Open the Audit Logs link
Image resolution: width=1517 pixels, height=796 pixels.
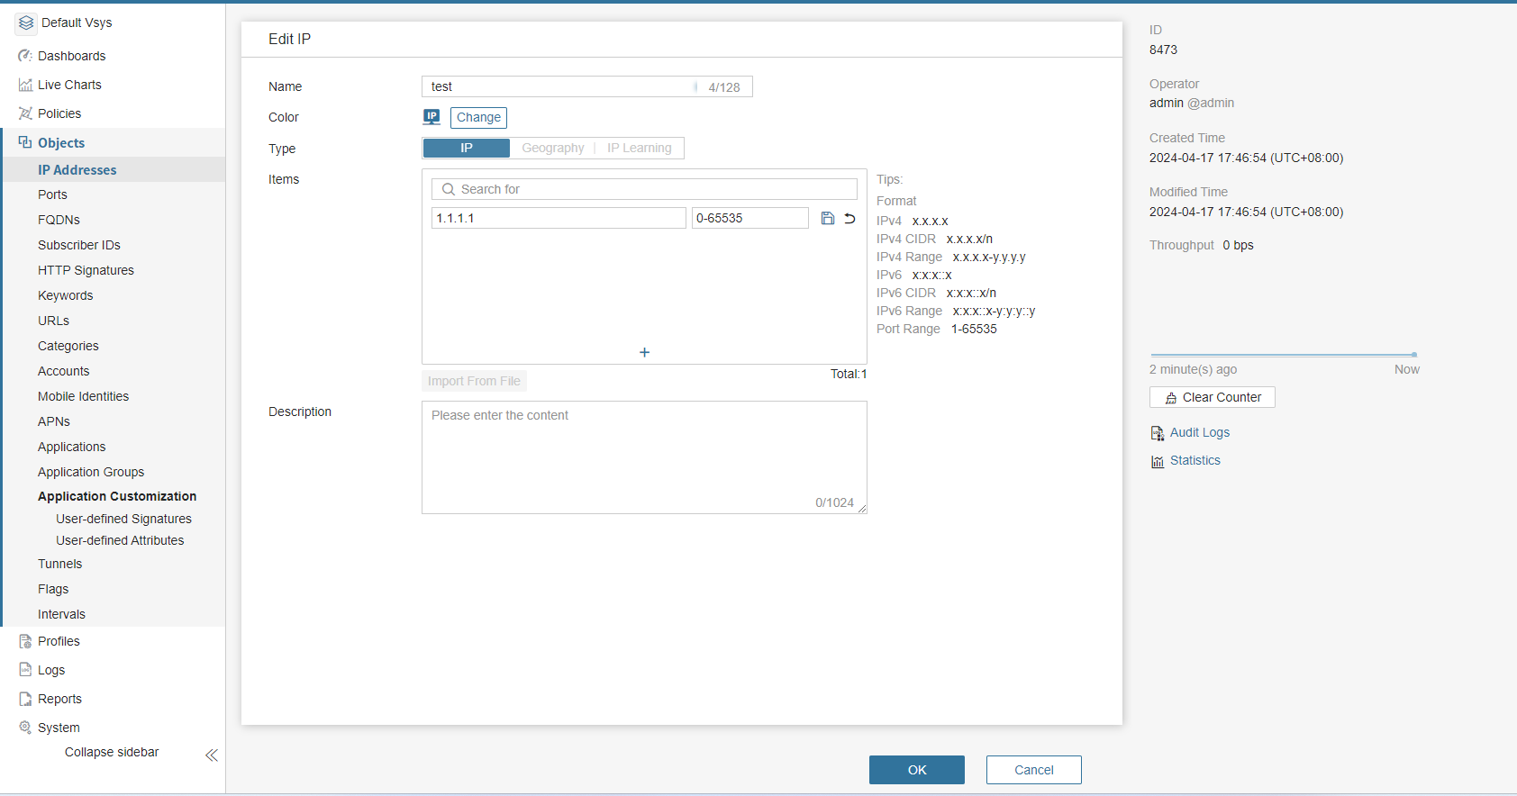pos(1199,432)
